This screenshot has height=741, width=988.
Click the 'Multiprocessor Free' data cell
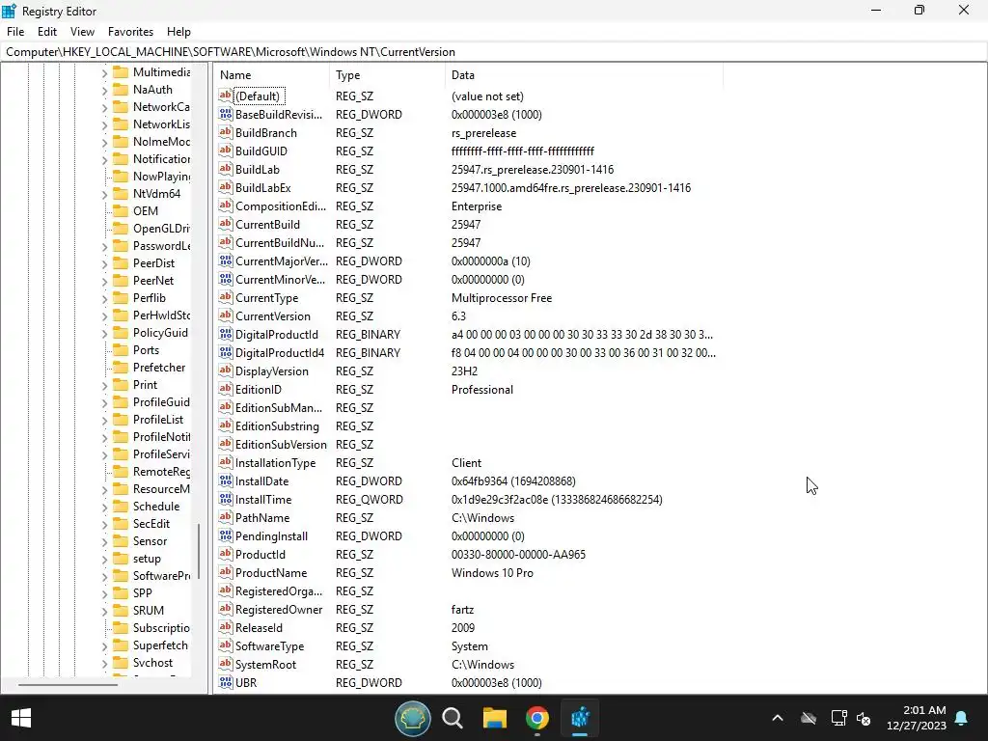(x=502, y=298)
